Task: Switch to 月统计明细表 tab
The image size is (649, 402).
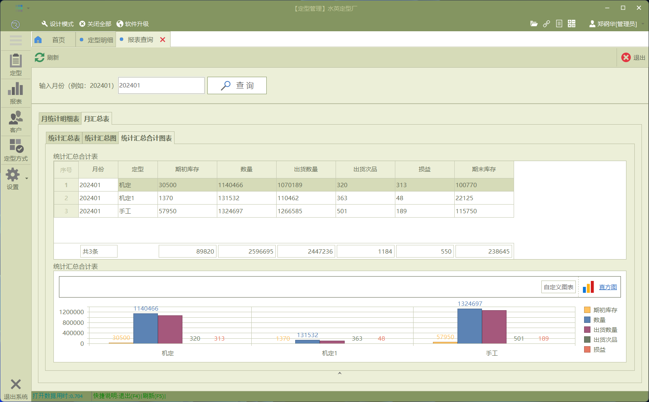Action: tap(60, 119)
